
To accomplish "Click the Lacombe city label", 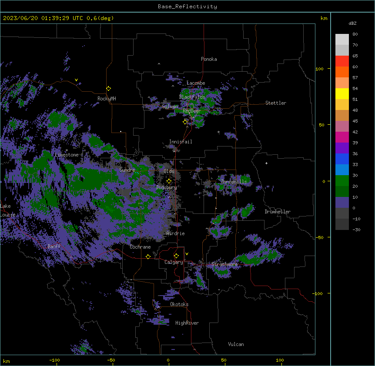I will tap(196, 83).
